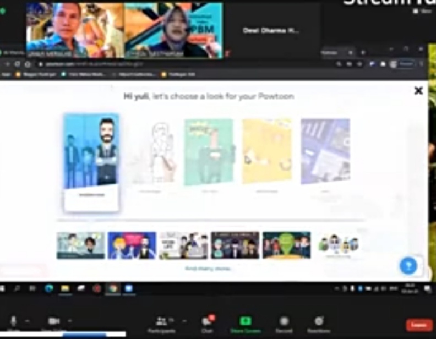This screenshot has width=436, height=339.
Task: Choose the yellow infographic look
Action: [x=267, y=155]
